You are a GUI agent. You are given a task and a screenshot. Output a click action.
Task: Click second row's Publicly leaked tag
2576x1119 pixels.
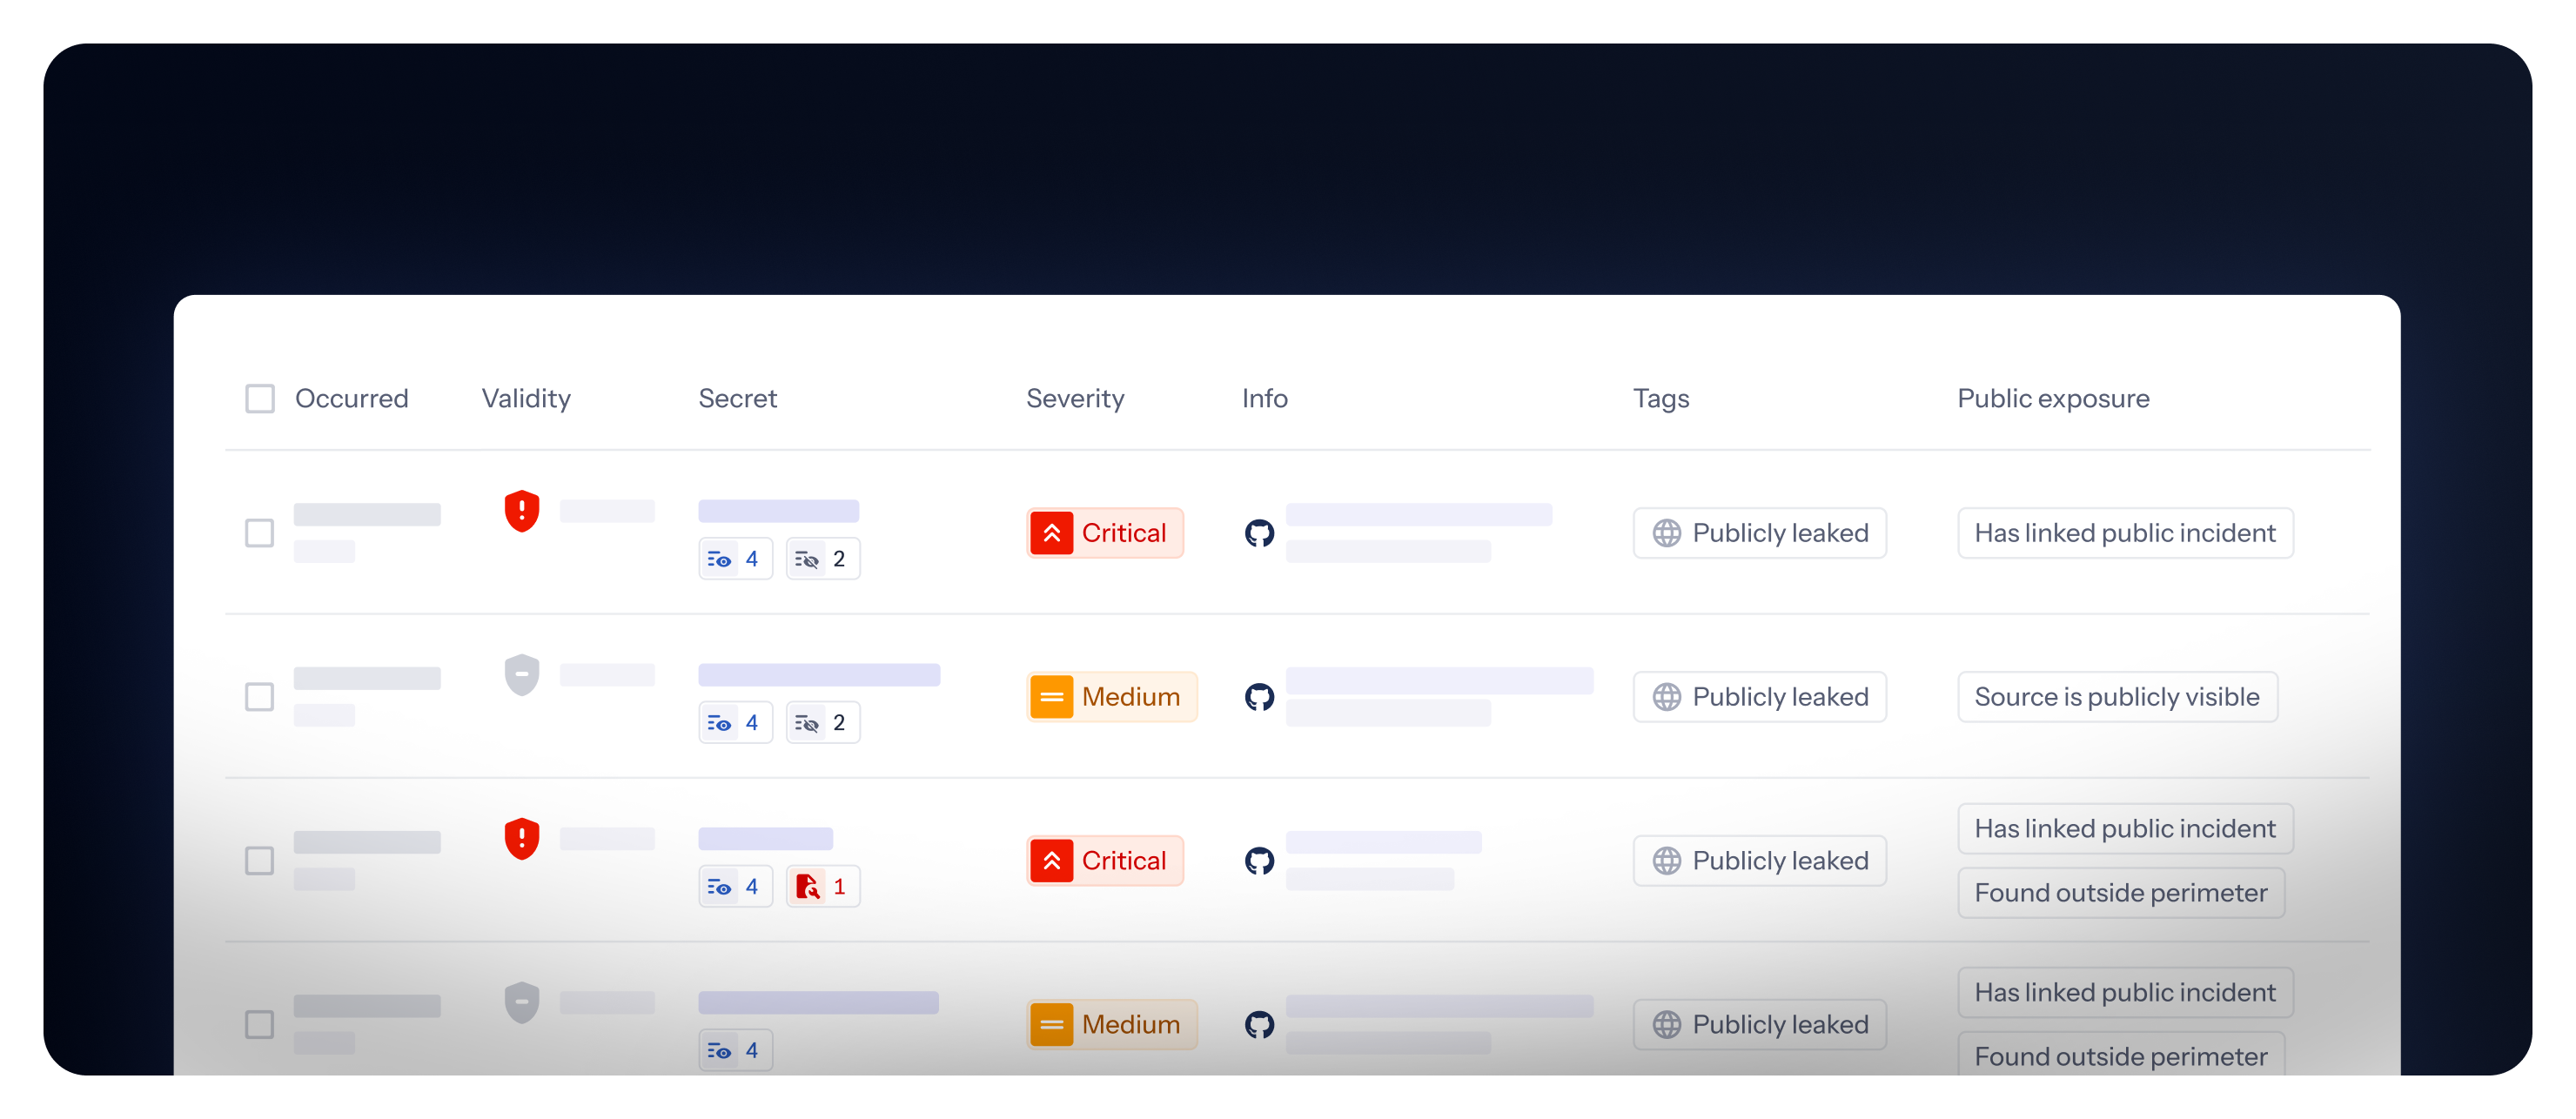[x=1759, y=697]
